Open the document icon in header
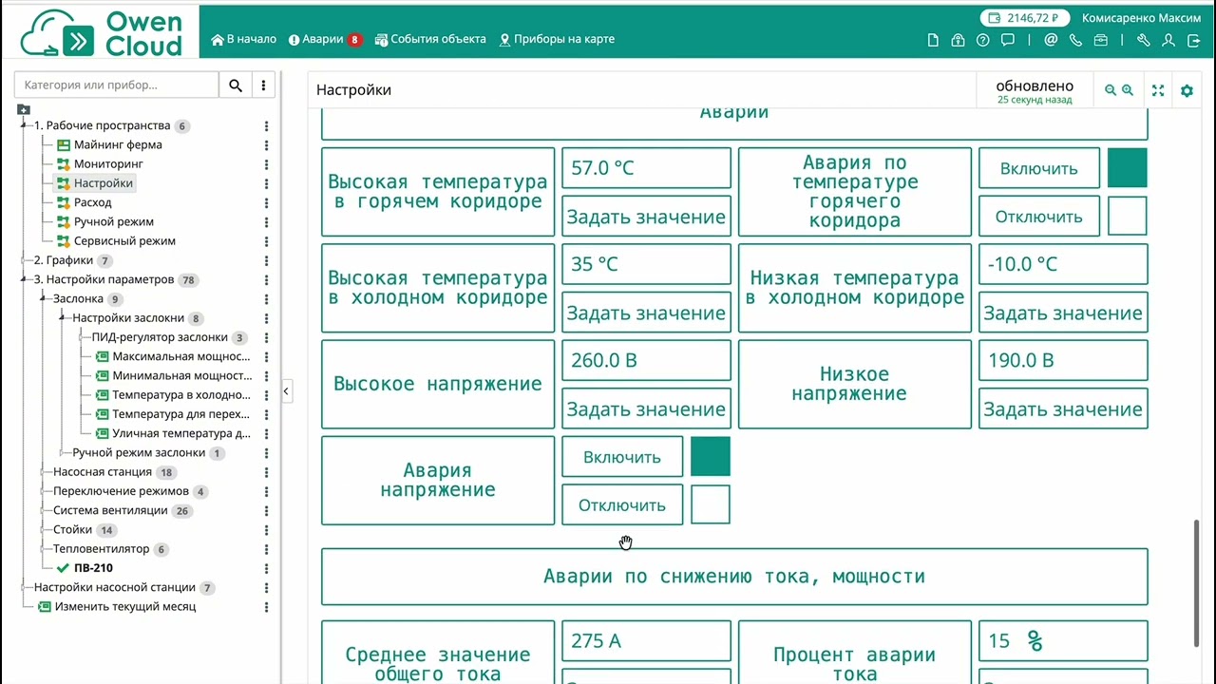This screenshot has height=684, width=1216. point(933,40)
